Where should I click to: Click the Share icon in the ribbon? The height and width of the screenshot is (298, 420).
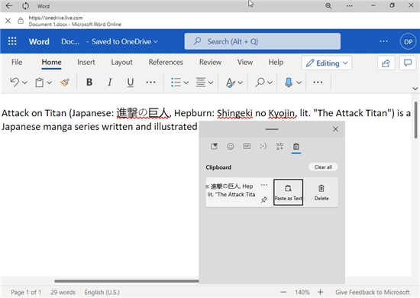[x=386, y=63]
